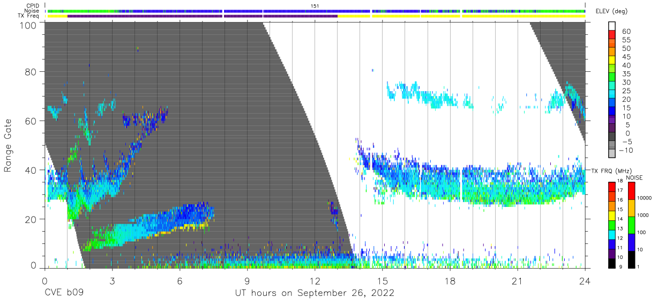
Task: Click the 24 tick on UT hours axis
Action: pos(585,281)
